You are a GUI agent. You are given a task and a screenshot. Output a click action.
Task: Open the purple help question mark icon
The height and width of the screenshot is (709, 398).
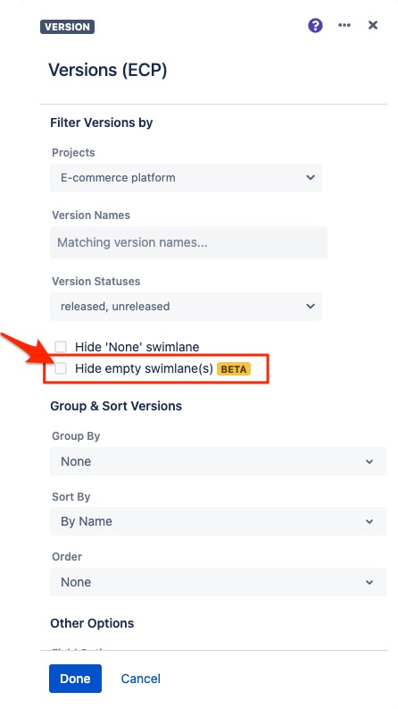(315, 25)
